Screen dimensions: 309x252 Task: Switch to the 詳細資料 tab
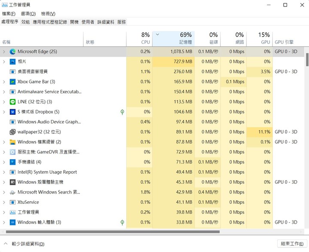tap(106, 22)
